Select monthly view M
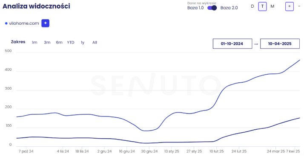Viewport: 304px width, 160px height. (x=272, y=6)
